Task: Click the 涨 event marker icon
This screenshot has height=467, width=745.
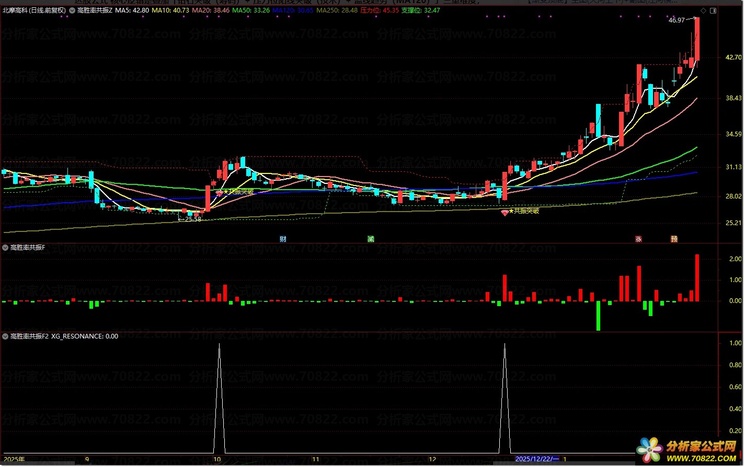Action: point(638,239)
